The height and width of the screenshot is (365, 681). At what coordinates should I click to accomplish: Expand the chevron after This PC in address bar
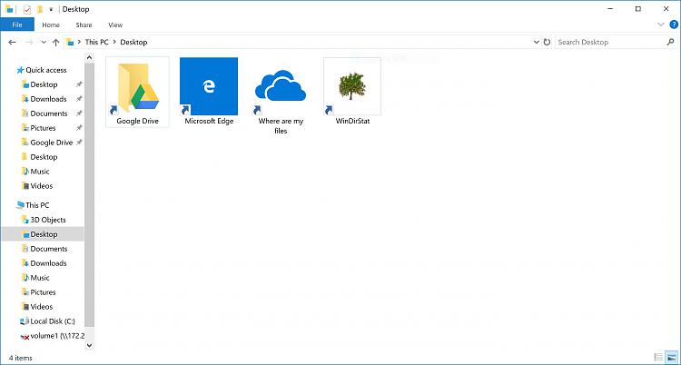(x=114, y=42)
